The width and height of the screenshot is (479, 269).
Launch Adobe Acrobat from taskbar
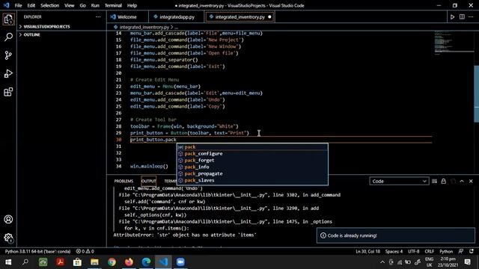click(x=60, y=262)
